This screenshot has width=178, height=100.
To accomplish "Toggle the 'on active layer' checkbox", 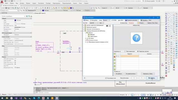I will pos(106,78).
